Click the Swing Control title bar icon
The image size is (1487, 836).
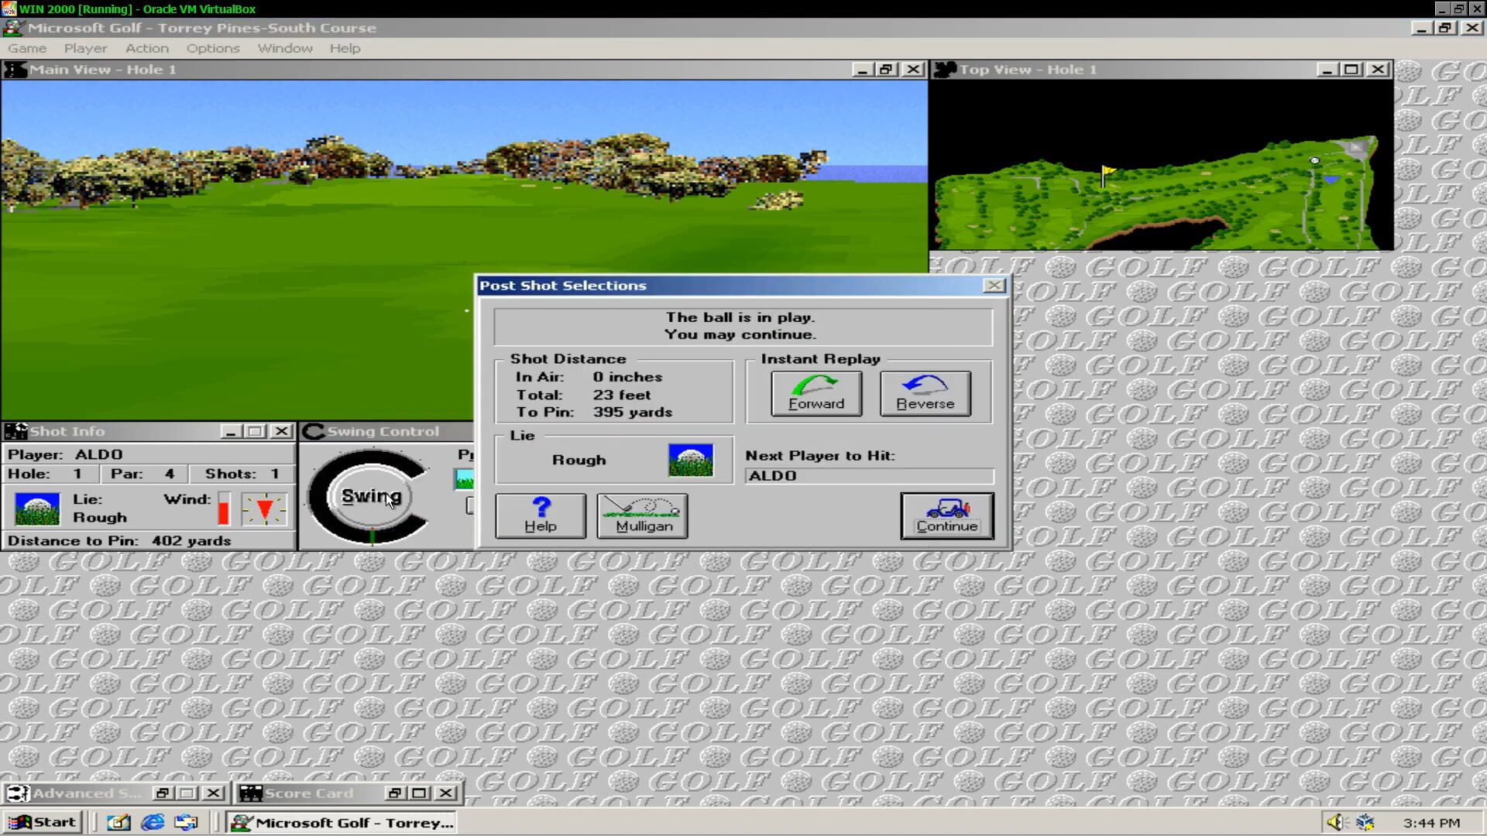pos(314,431)
